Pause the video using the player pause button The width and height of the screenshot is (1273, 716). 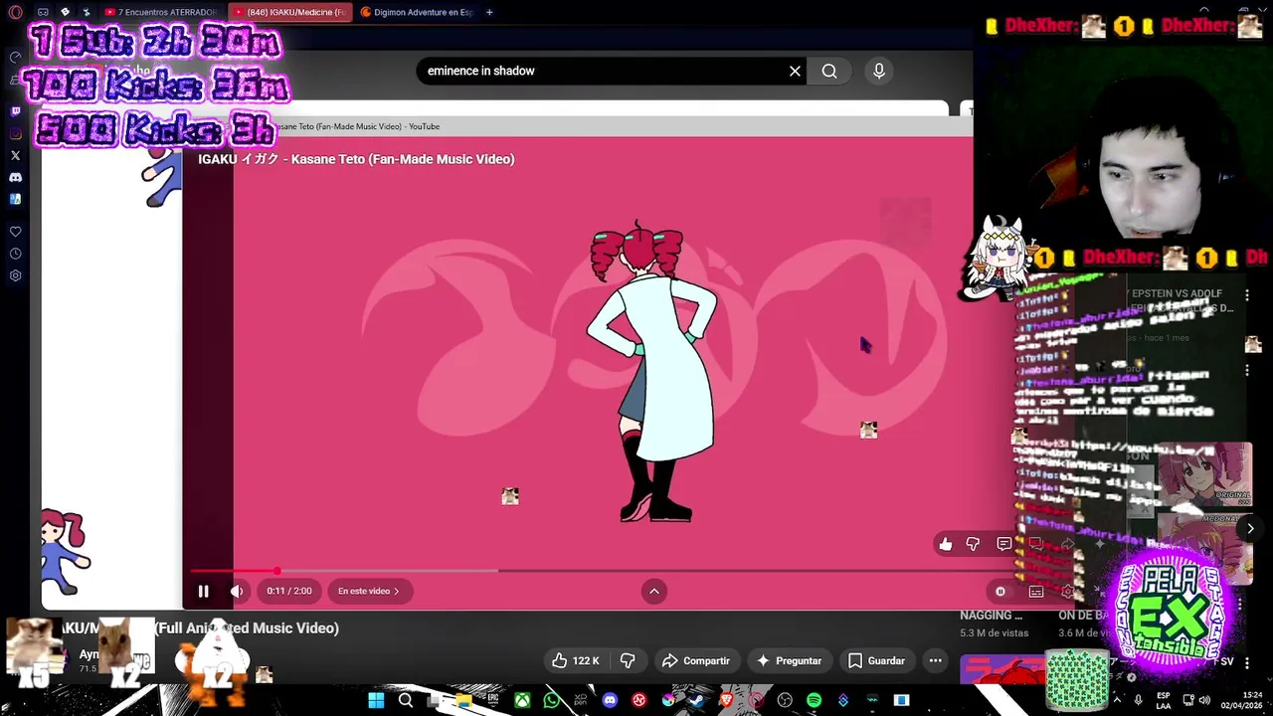pyautogui.click(x=203, y=591)
